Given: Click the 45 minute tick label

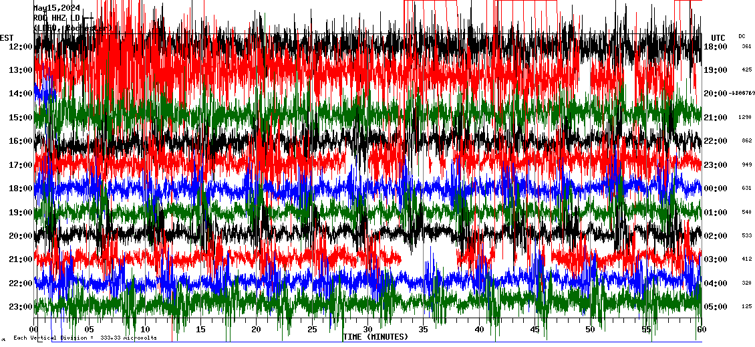Looking at the screenshot, I should click(x=535, y=330).
